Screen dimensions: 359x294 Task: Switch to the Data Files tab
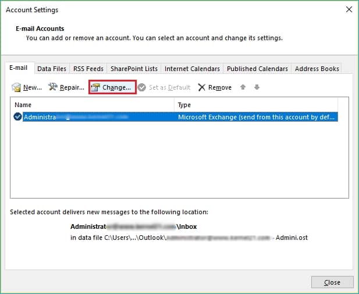(52, 69)
